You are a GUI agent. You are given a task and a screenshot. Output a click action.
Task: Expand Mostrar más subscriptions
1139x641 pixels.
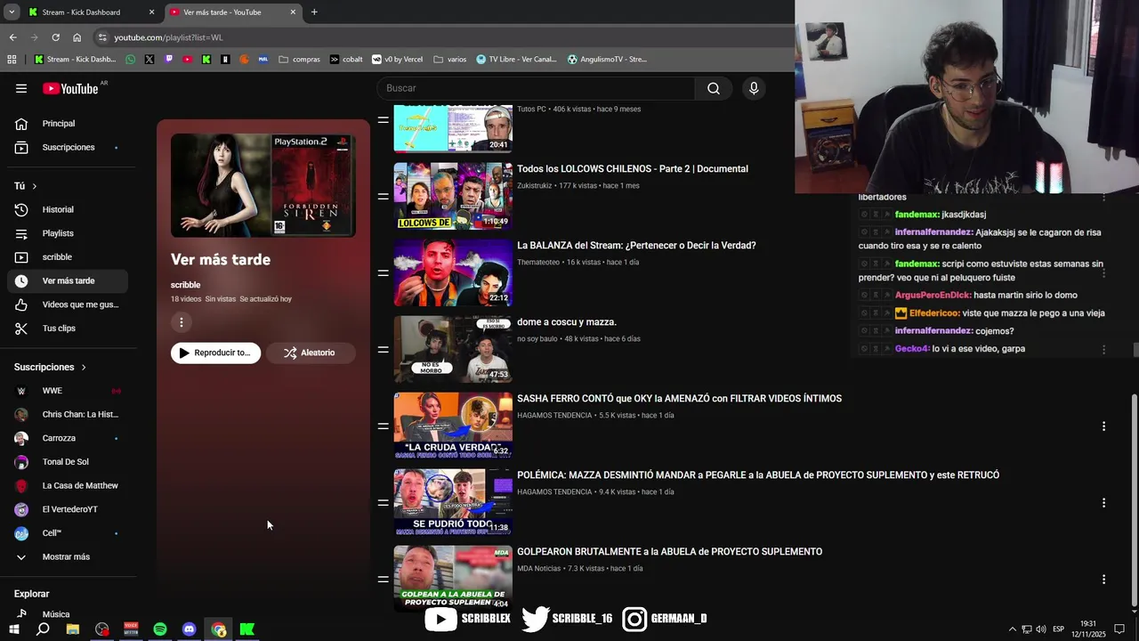point(68,557)
